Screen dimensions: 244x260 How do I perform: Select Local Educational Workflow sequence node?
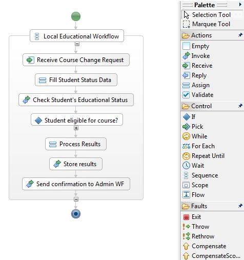(x=77, y=36)
